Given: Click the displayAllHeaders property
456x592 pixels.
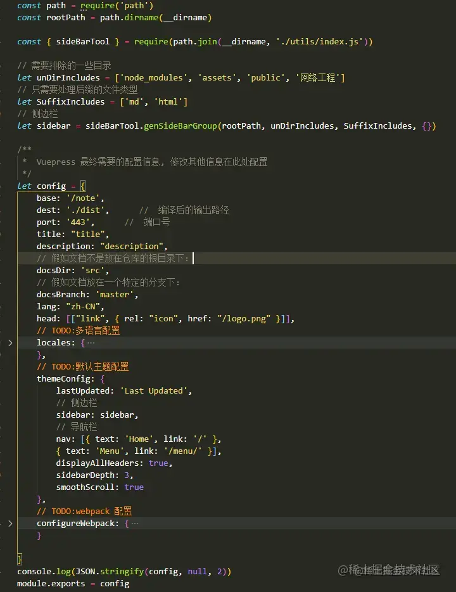Looking at the screenshot, I should (x=98, y=463).
